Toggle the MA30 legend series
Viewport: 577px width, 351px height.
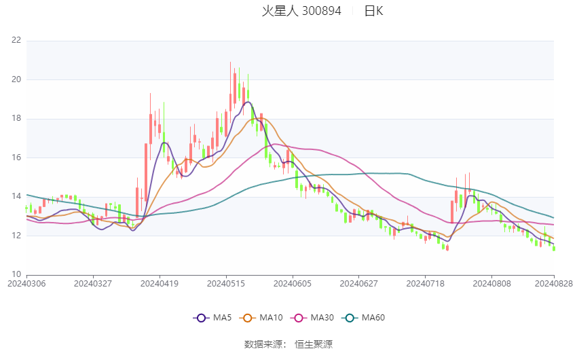312,318
